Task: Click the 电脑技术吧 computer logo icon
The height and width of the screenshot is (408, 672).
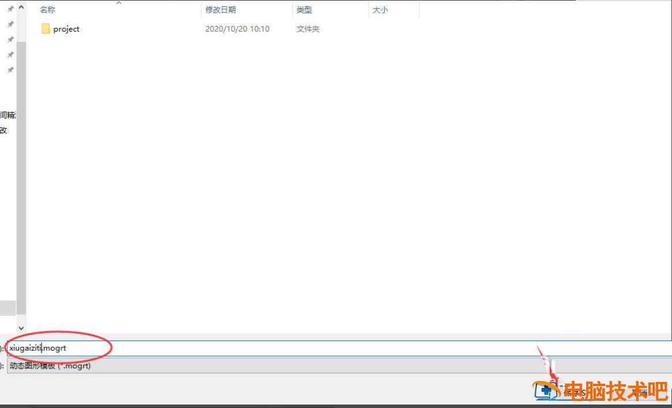Action: [x=545, y=391]
